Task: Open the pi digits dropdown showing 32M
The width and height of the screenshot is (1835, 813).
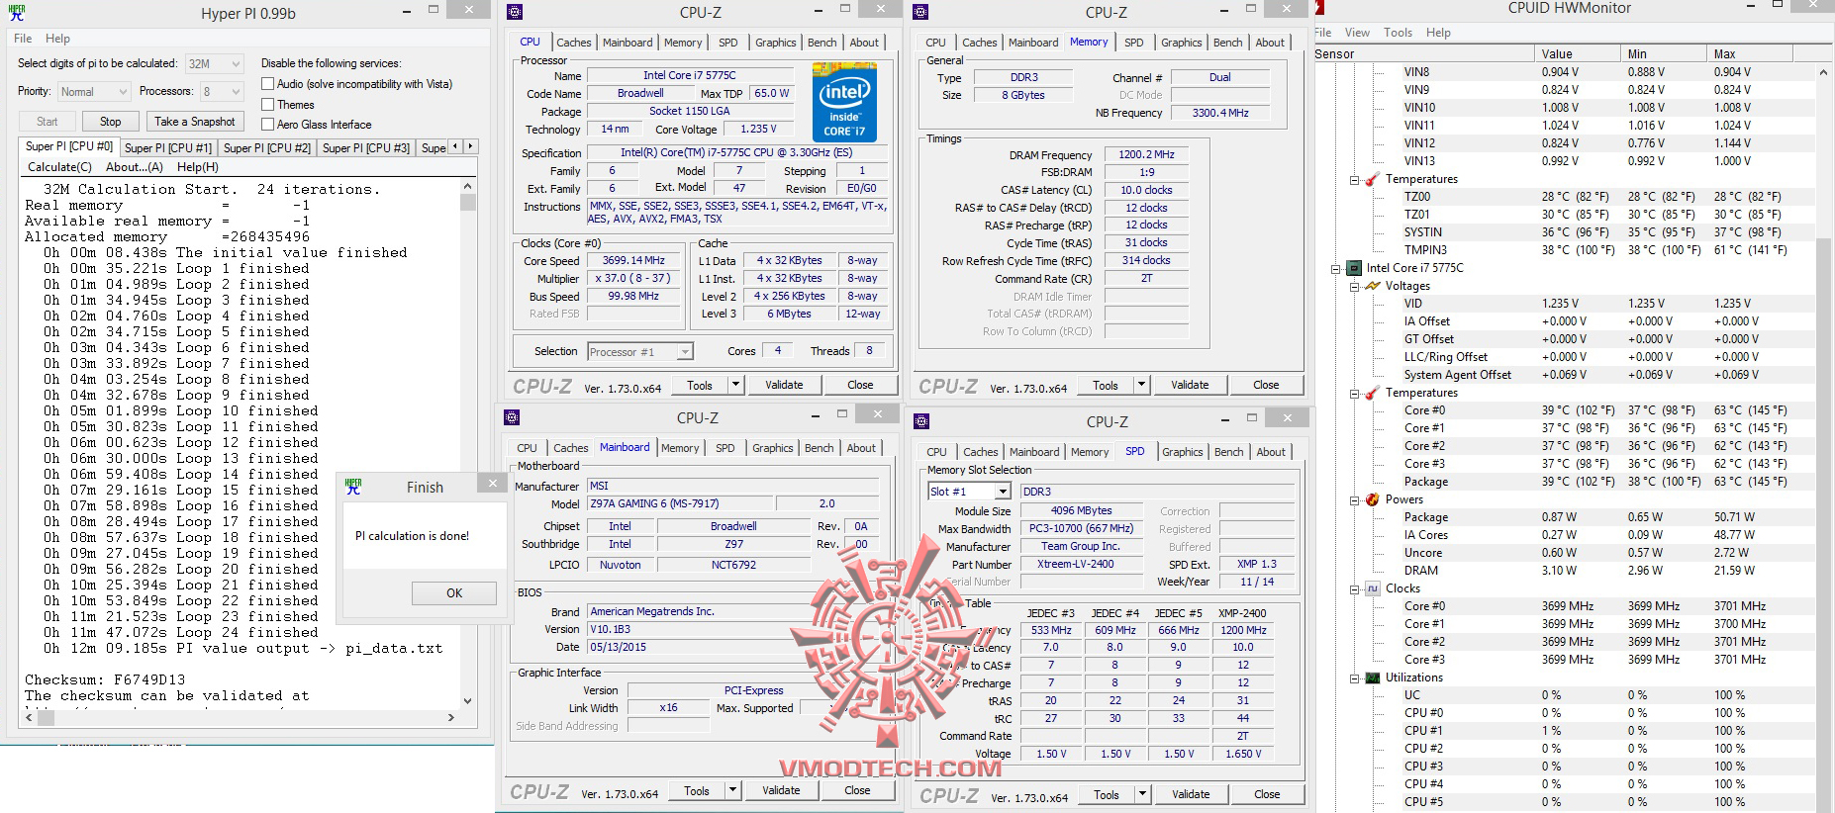Action: click(x=214, y=63)
